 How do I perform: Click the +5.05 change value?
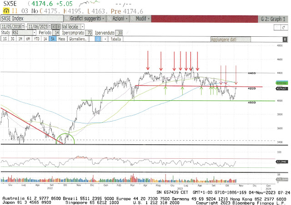65,4
